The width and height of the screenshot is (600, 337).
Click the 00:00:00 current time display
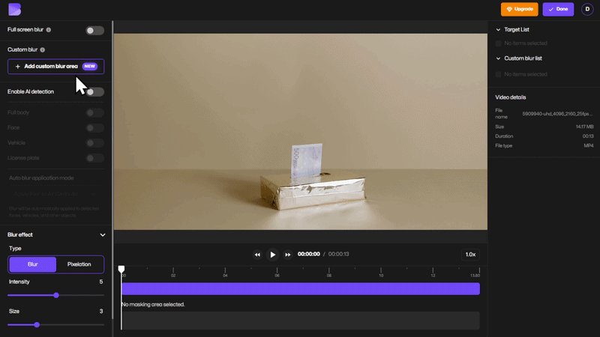(x=308, y=254)
